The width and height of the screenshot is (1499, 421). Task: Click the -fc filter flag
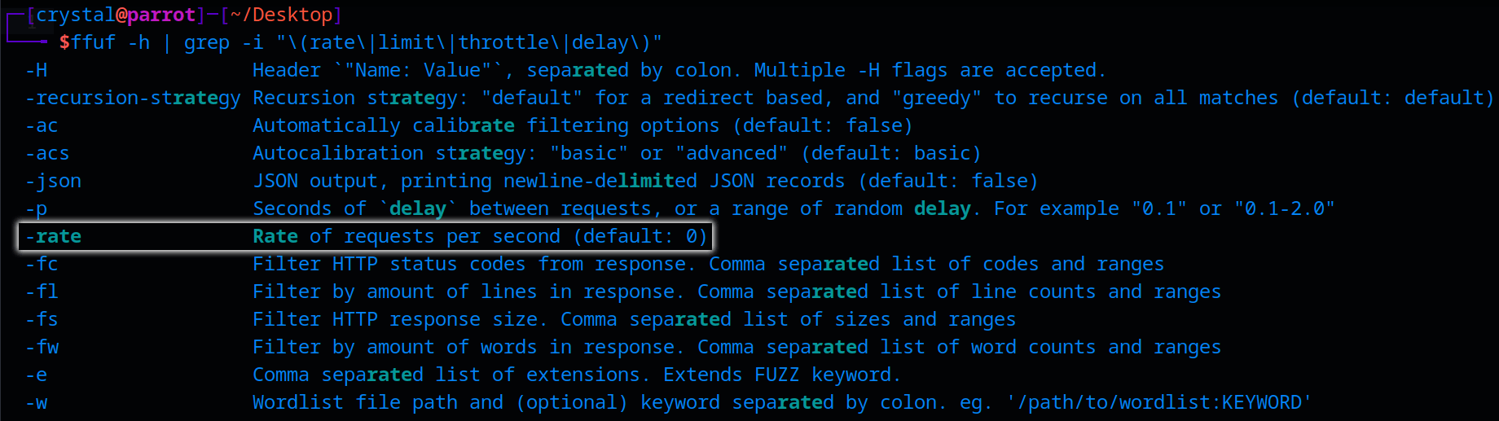pos(42,264)
